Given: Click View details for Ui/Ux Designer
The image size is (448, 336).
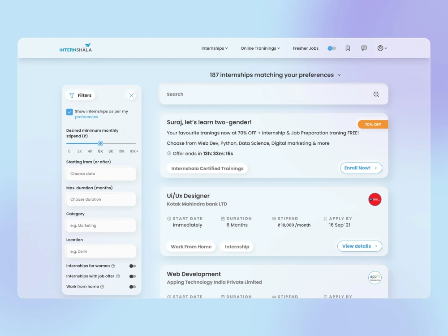Looking at the screenshot, I should (359, 246).
